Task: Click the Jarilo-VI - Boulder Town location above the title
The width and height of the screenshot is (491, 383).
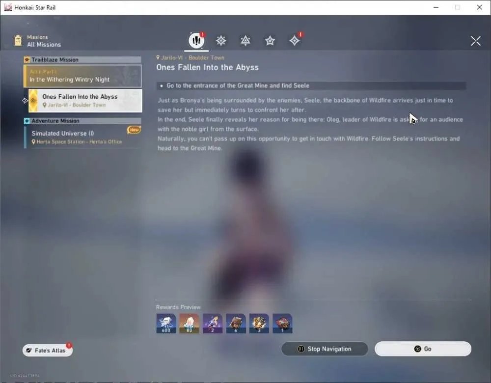Action: 191,57
